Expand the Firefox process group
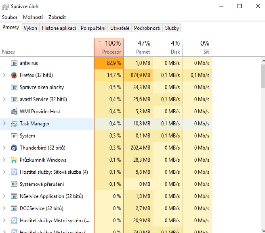 [4, 75]
